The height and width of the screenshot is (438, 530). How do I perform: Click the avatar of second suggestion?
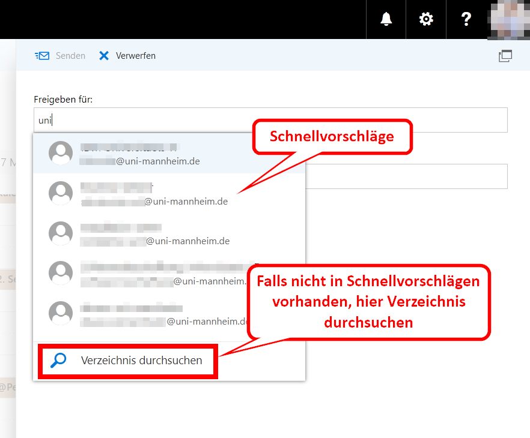(x=61, y=193)
